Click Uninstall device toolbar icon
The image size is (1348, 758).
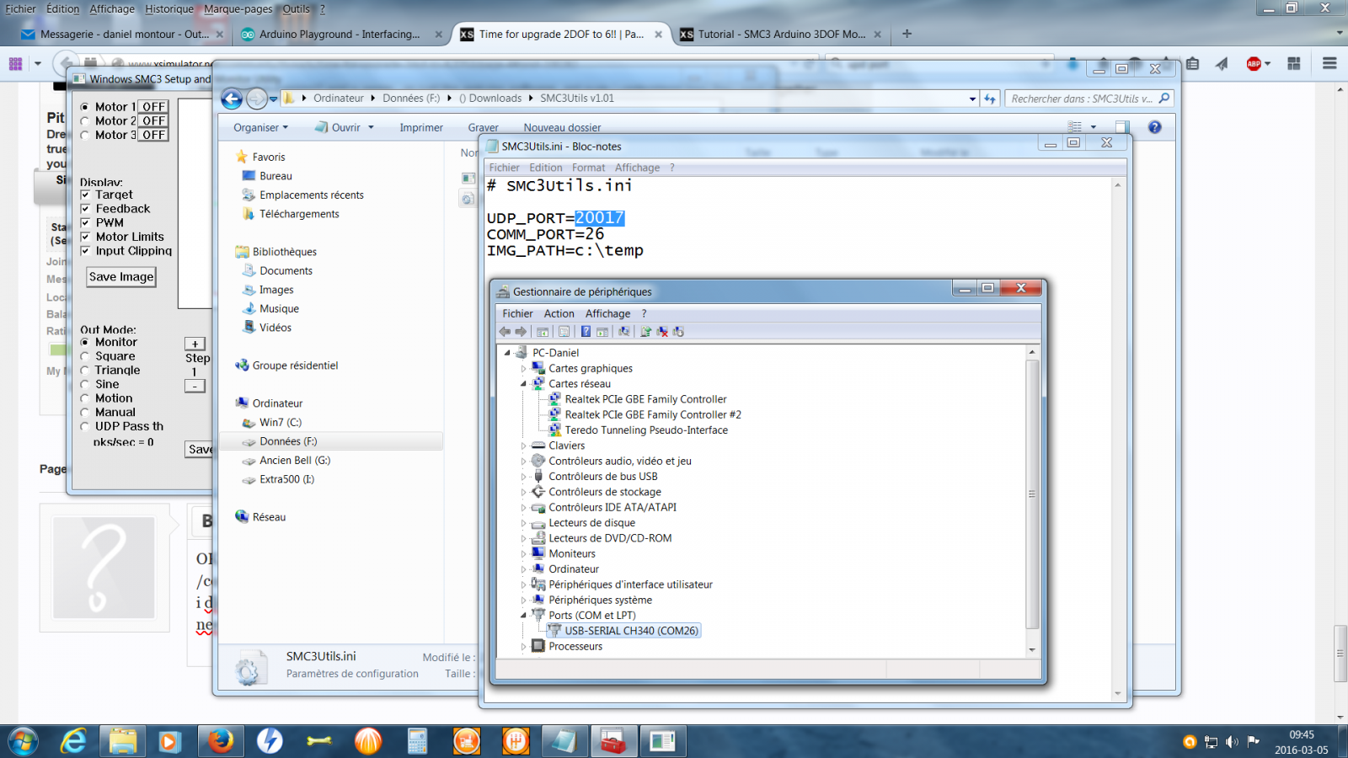point(662,332)
